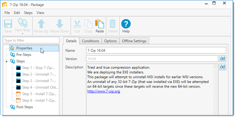Viewport: 236px width, 118px height.
Task: Click the Save floppy disk icon
Action: [x=8, y=24]
